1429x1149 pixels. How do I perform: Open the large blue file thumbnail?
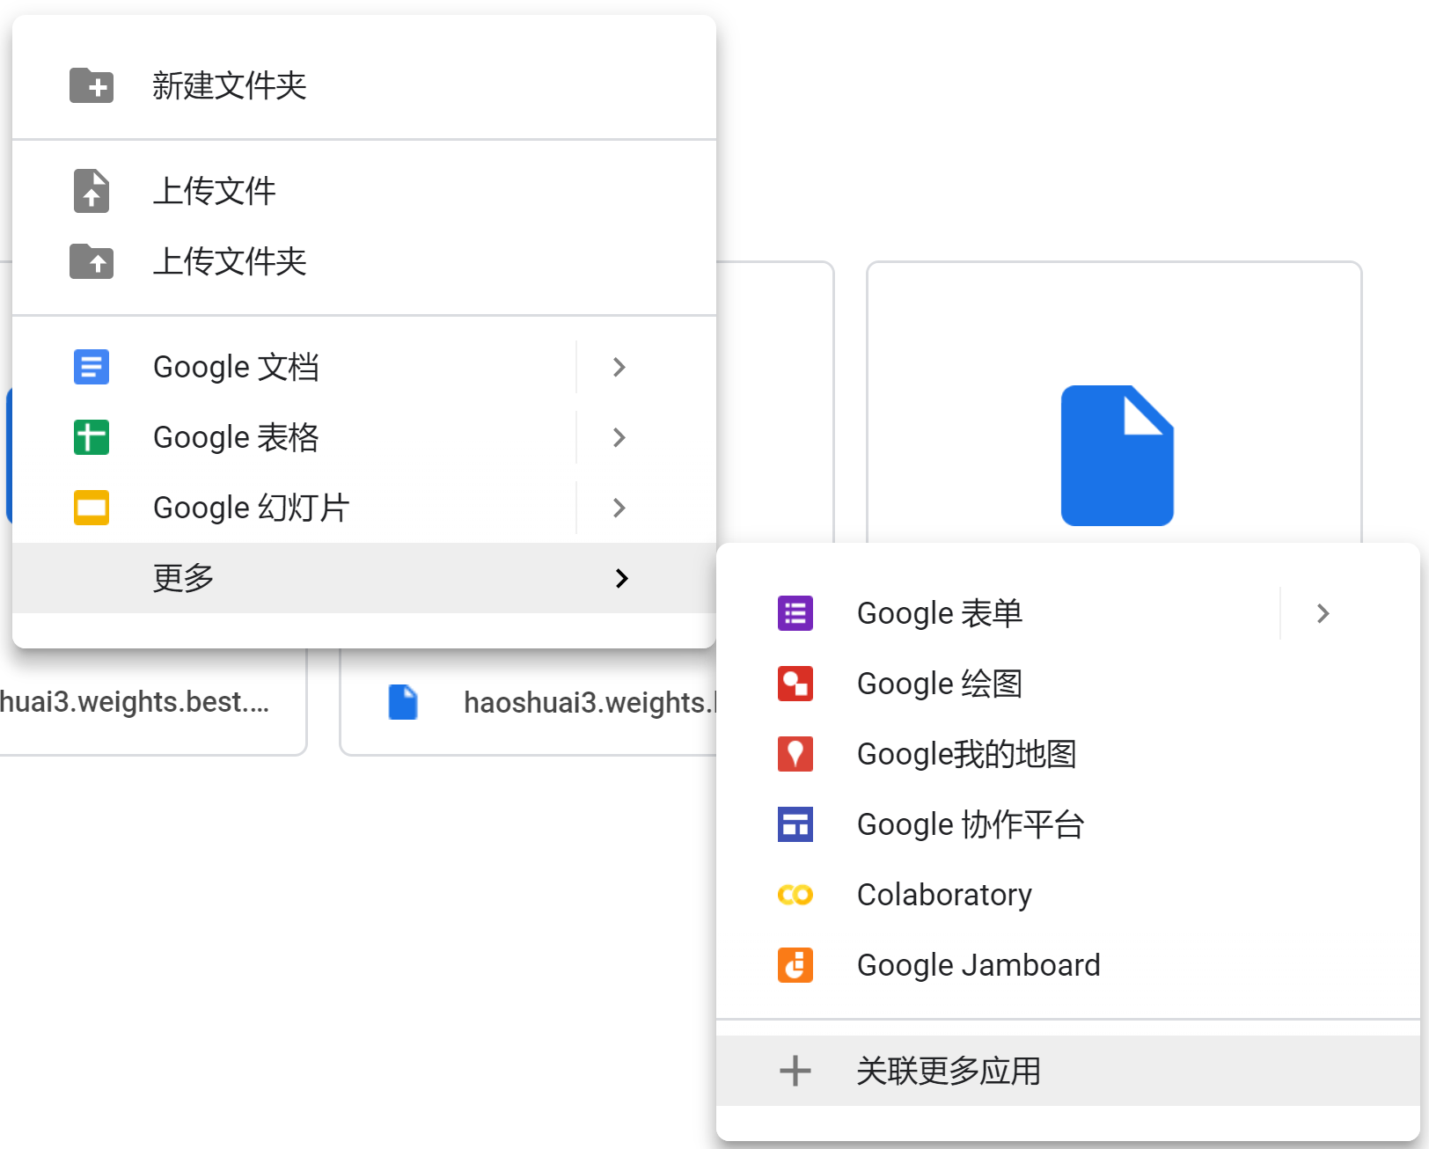click(x=1118, y=456)
